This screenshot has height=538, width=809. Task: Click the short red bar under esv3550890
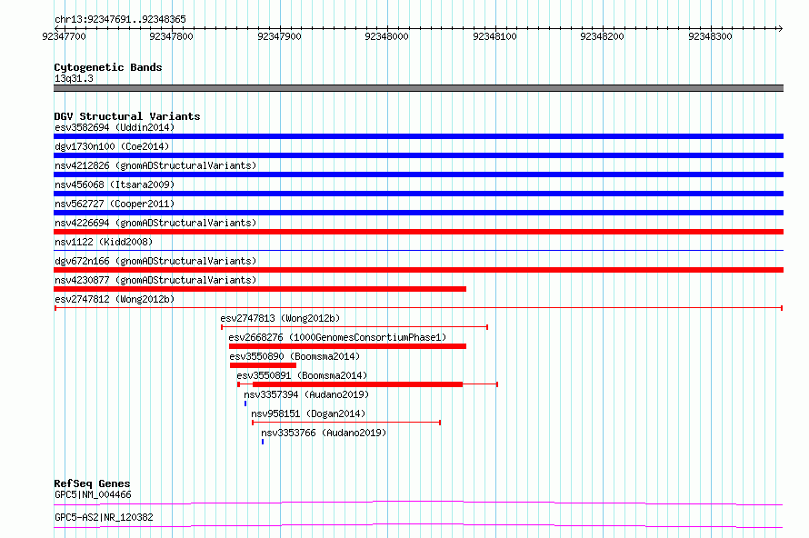pyautogui.click(x=263, y=365)
